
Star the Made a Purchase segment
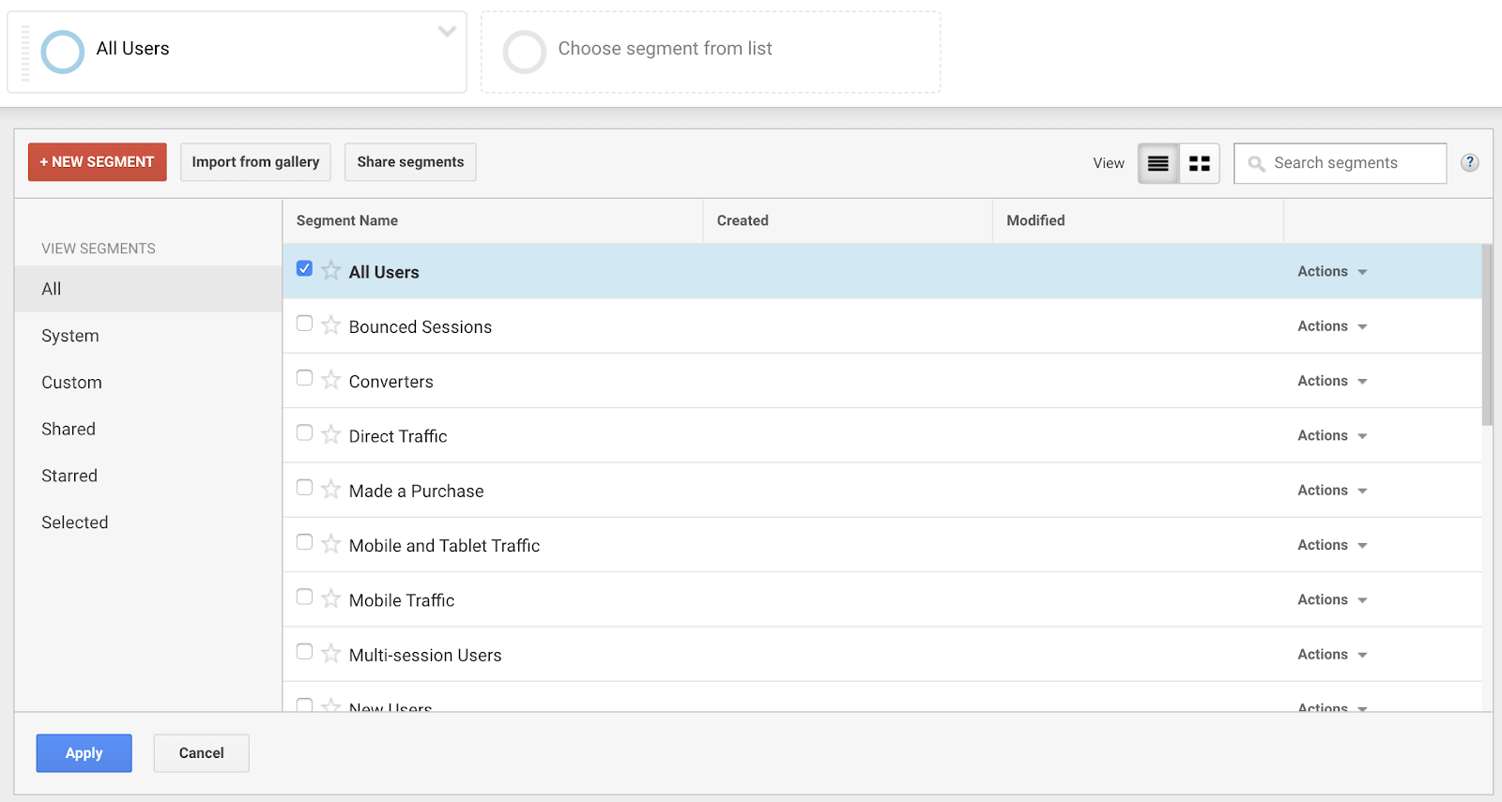pos(330,490)
